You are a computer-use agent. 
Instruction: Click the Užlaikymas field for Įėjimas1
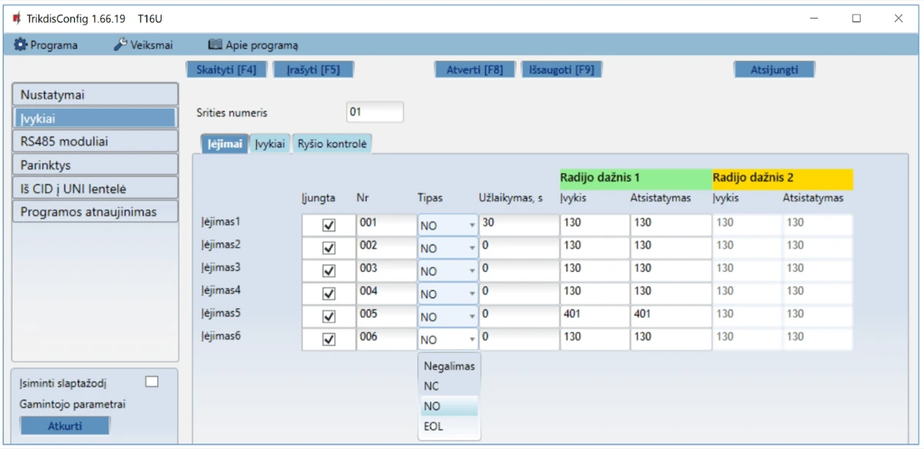coord(517,224)
